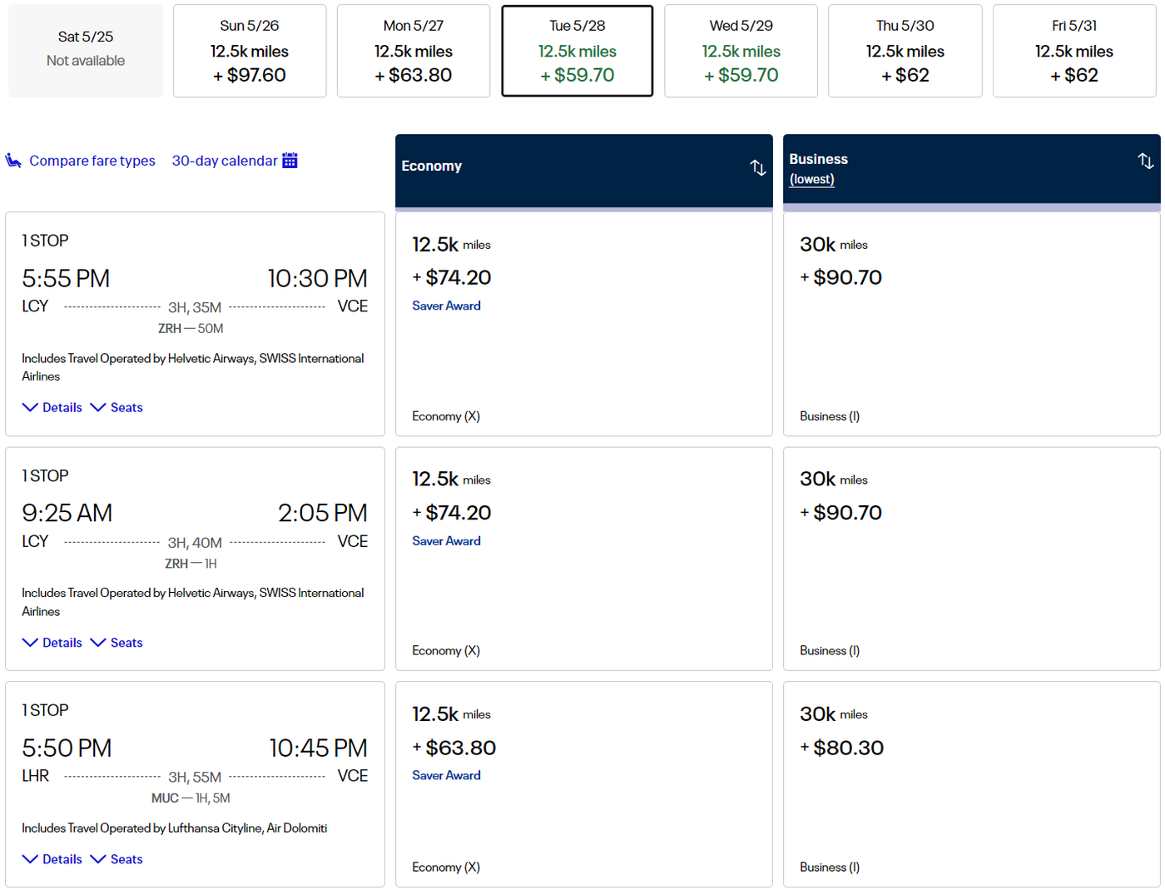This screenshot has height=890, width=1165.
Task: Click the Business (lowest) underlined link
Action: click(811, 180)
